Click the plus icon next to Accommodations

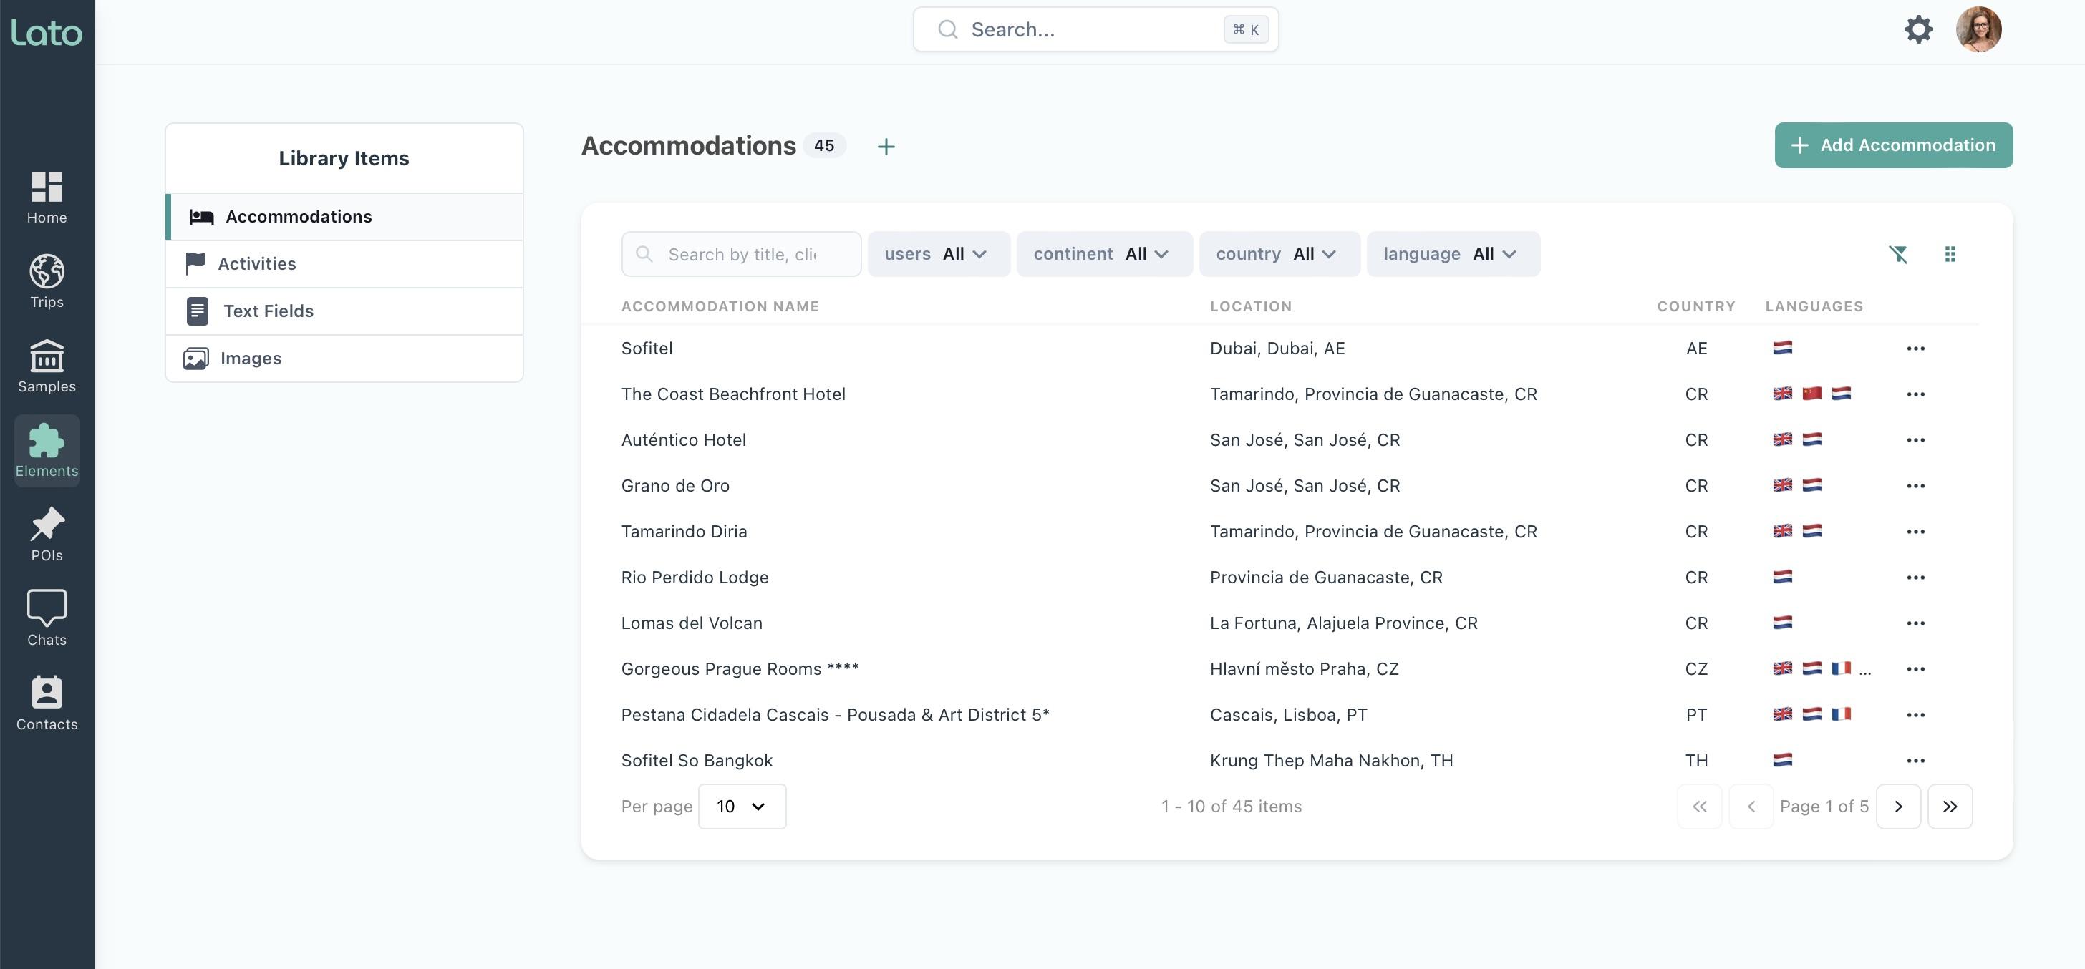point(886,145)
